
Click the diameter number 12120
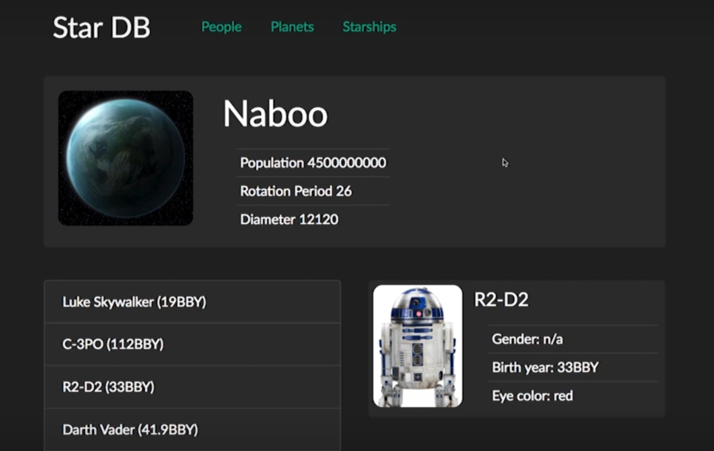[x=318, y=220]
